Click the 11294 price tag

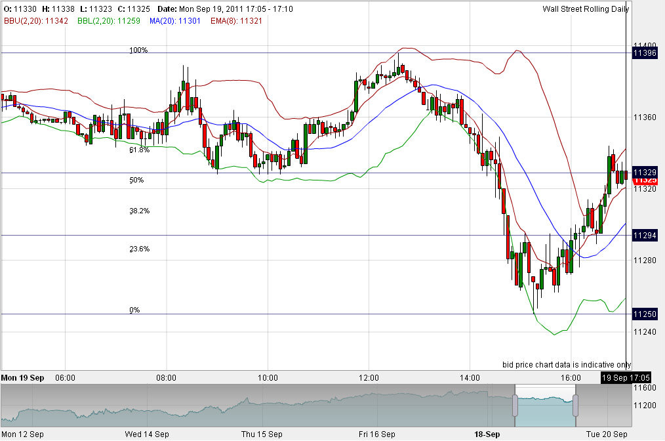[x=645, y=235]
